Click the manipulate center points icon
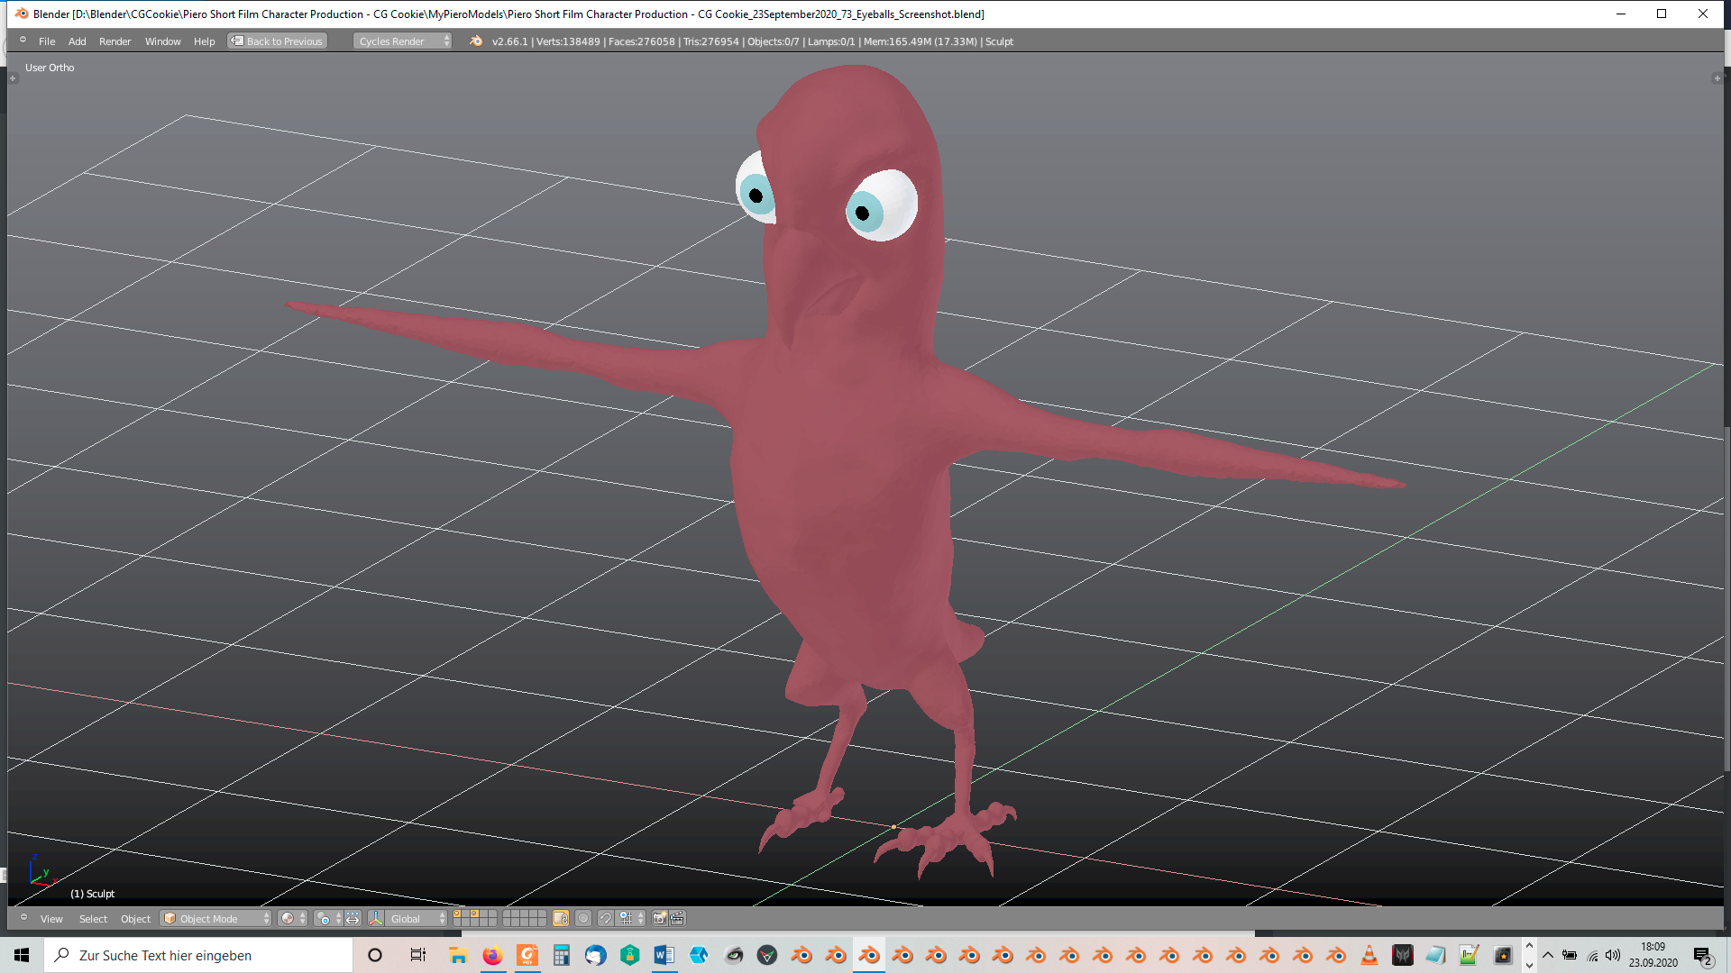This screenshot has height=973, width=1731. (x=353, y=919)
